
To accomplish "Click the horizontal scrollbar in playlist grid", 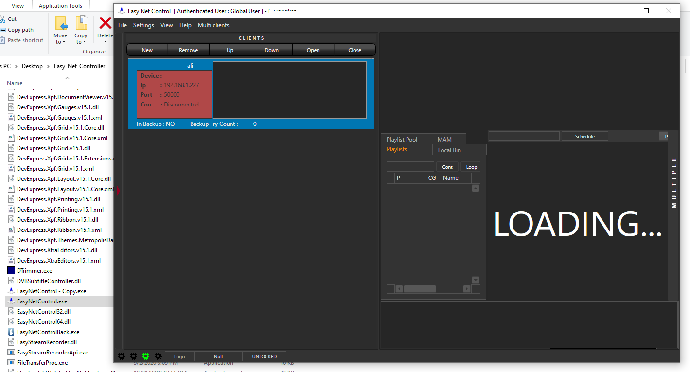I will [x=433, y=289].
